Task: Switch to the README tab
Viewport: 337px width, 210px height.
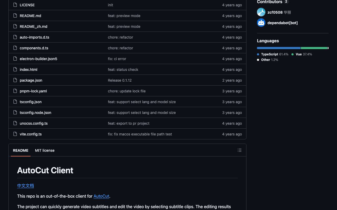Action: [x=21, y=150]
